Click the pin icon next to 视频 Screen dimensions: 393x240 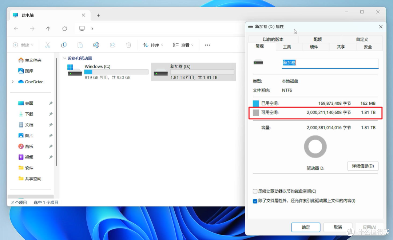point(51,157)
